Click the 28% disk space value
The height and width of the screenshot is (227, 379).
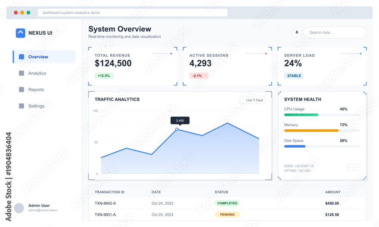(x=343, y=140)
